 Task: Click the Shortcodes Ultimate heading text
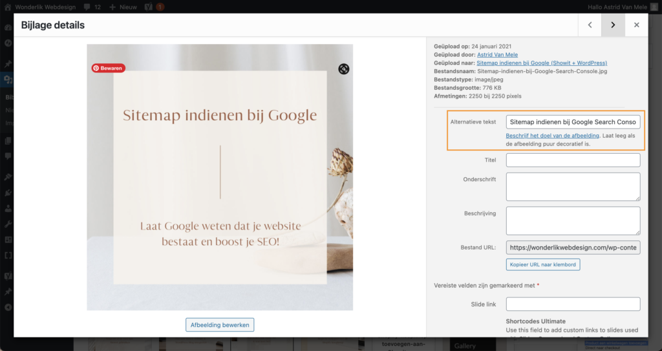tap(535, 321)
